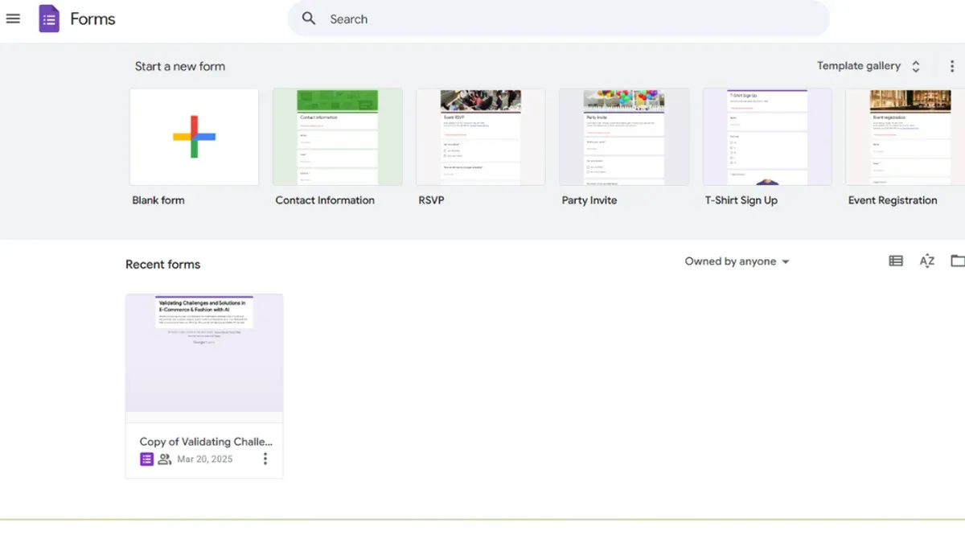Click the 'Party Invite' label
The width and height of the screenshot is (965, 543).
589,200
